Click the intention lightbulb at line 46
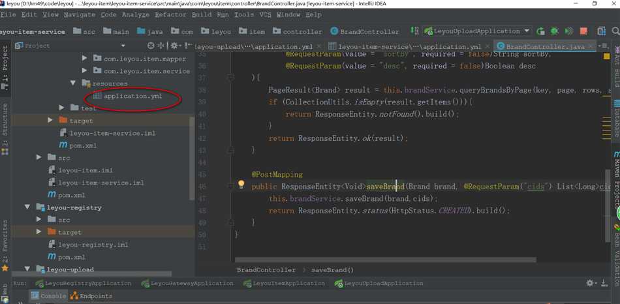 point(241,184)
